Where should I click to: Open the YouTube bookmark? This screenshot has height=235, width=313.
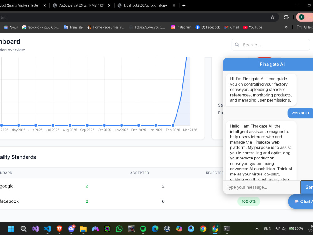point(253,27)
